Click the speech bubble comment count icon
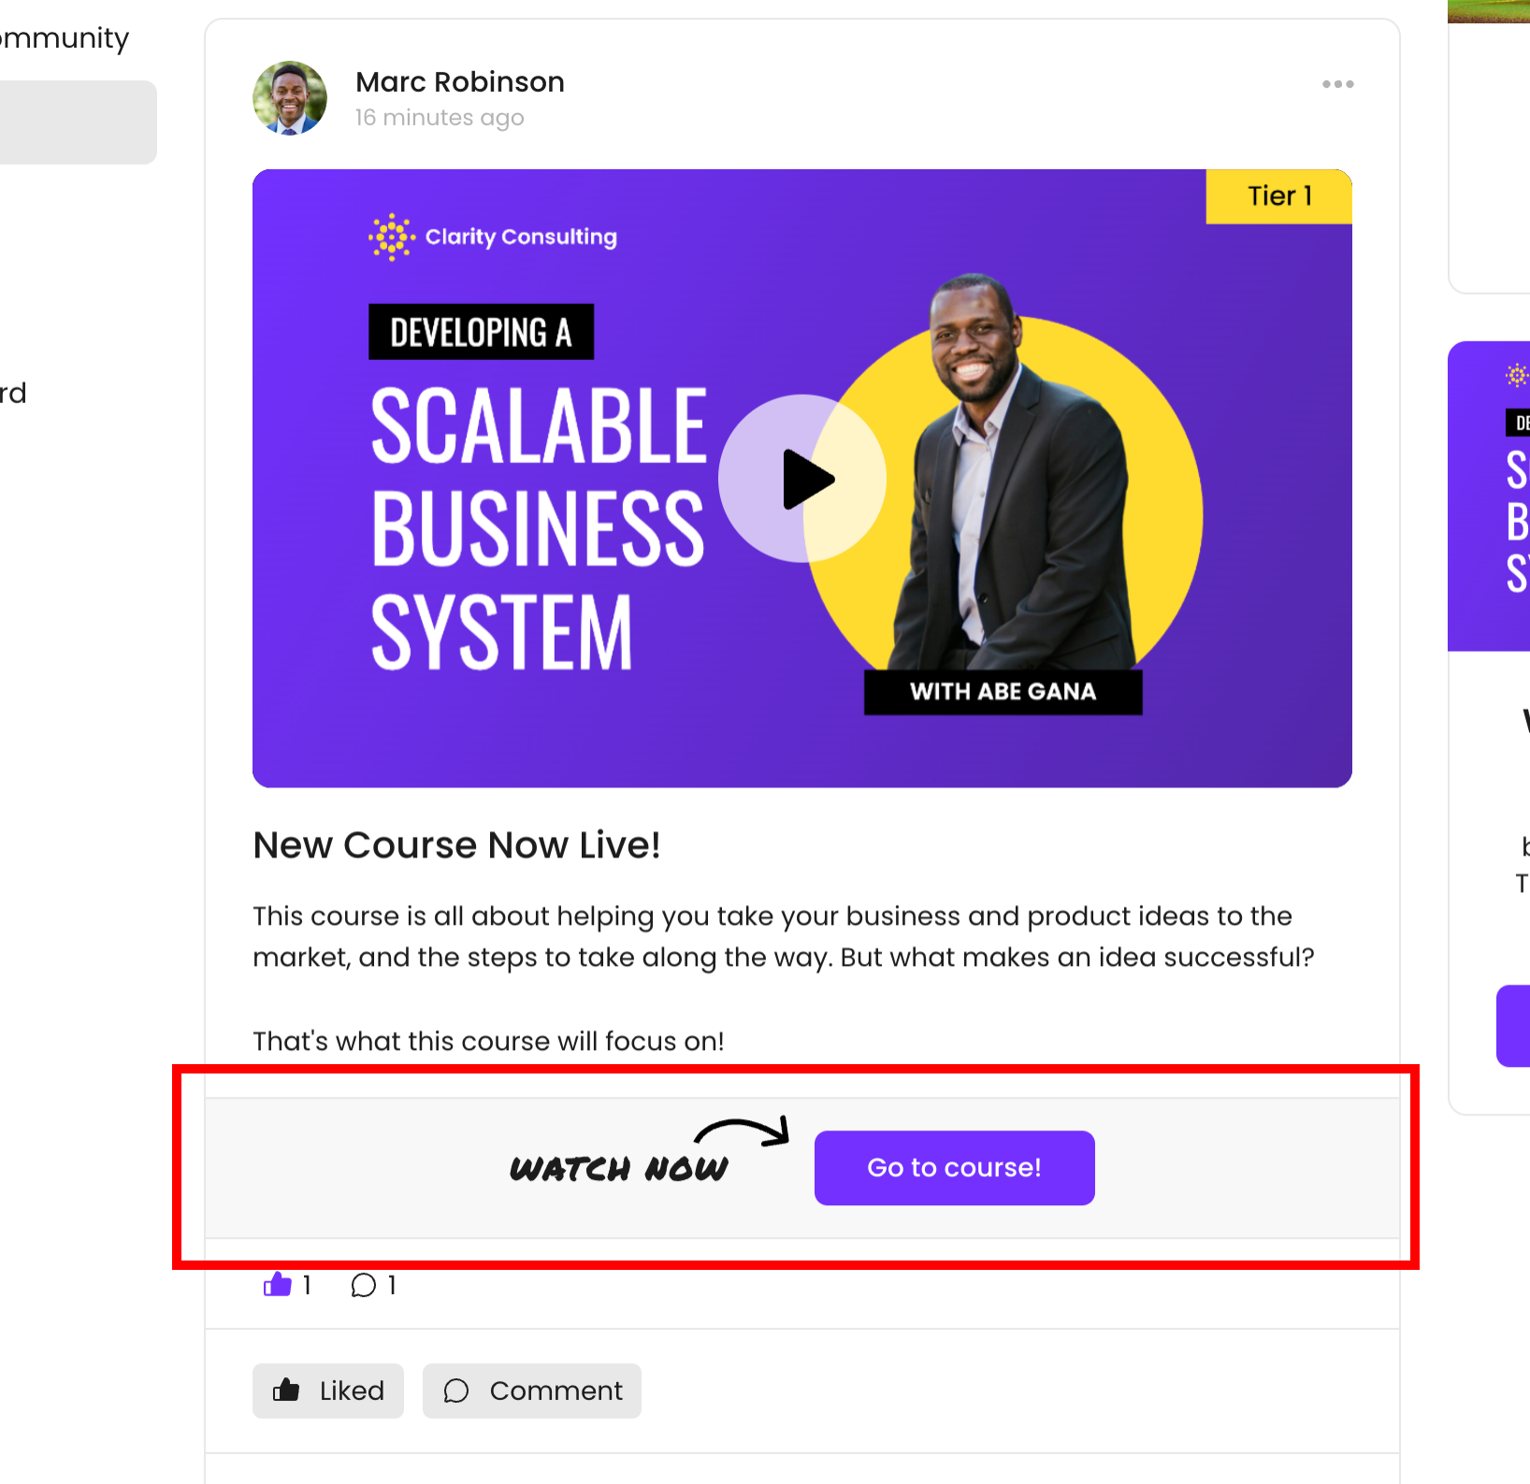The height and width of the screenshot is (1484, 1530). tap(364, 1285)
